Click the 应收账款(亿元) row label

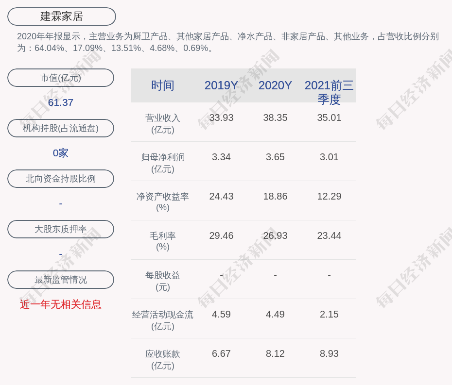point(163,360)
